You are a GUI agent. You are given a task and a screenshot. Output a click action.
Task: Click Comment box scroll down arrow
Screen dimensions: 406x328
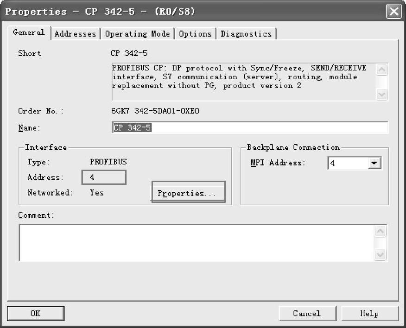pos(380,254)
